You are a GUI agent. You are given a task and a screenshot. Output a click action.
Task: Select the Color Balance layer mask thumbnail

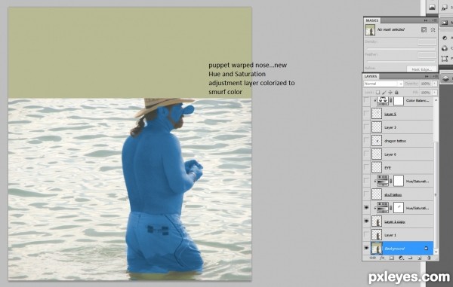399,101
